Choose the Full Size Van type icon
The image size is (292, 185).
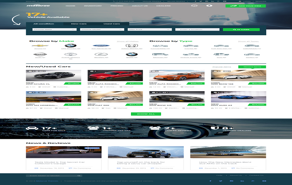[221, 46]
